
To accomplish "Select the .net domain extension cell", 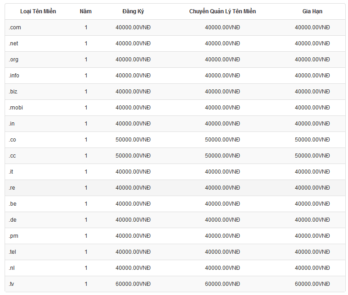I will [14, 44].
